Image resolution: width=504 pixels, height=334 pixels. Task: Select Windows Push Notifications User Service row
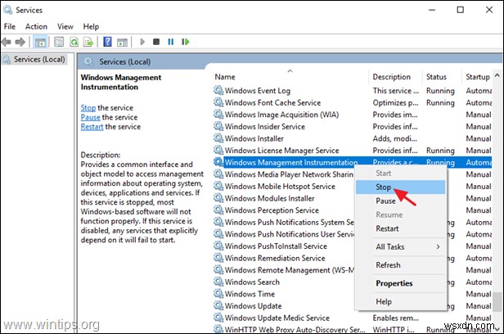283,234
